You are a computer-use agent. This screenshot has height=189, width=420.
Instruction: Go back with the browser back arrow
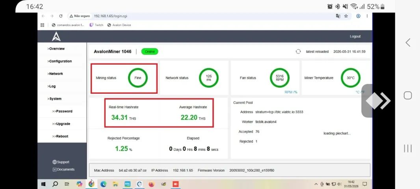(43, 16)
